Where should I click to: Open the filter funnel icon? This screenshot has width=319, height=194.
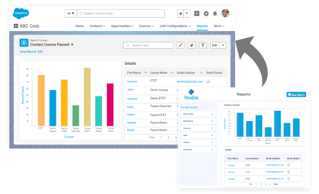pos(203,46)
